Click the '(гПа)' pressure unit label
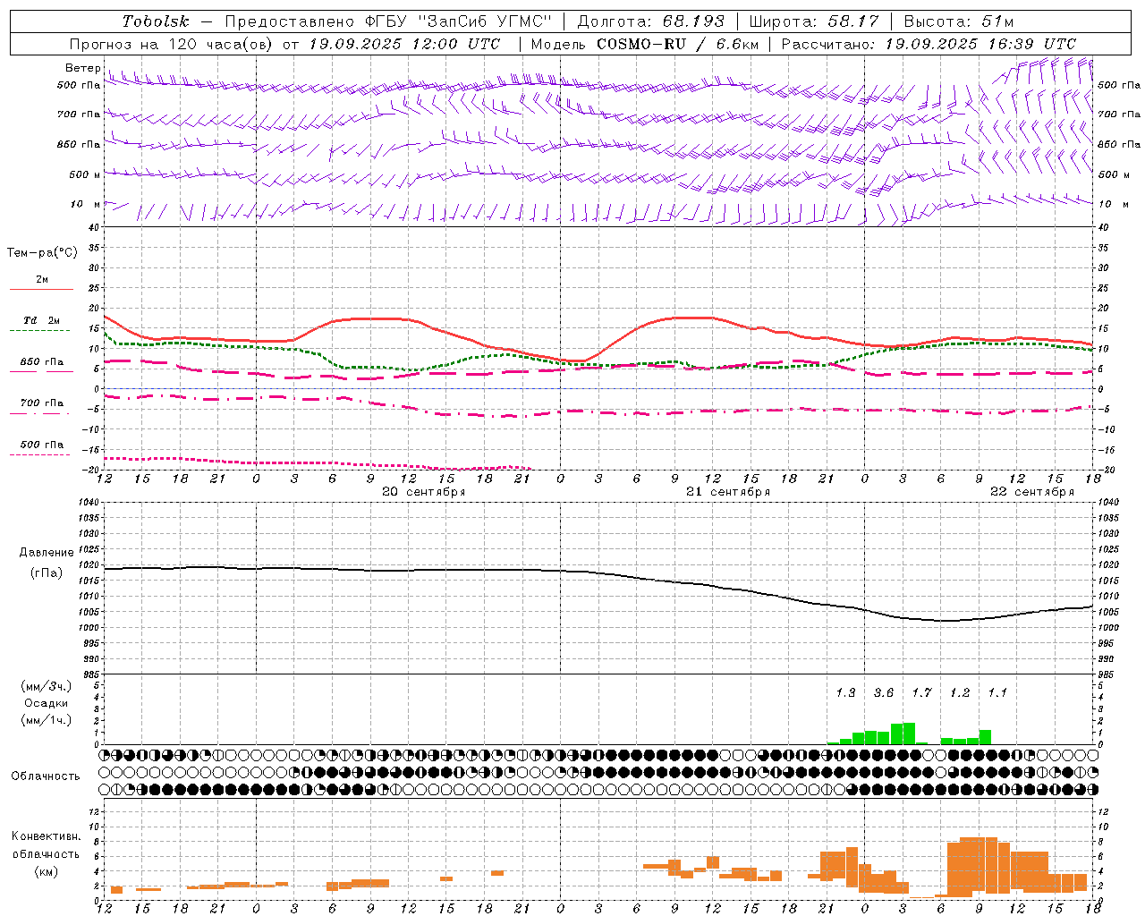The width and height of the screenshot is (1145, 916). pyautogui.click(x=47, y=573)
